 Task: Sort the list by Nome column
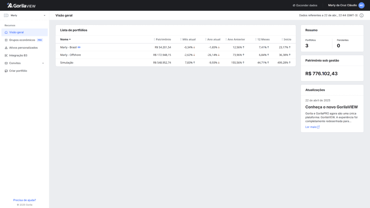click(x=65, y=39)
